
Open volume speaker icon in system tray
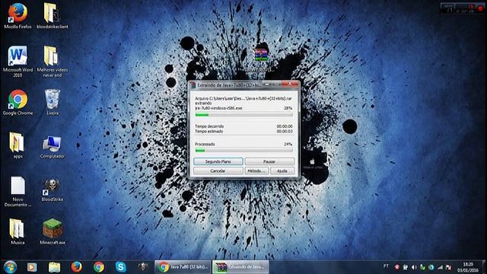[414, 267]
